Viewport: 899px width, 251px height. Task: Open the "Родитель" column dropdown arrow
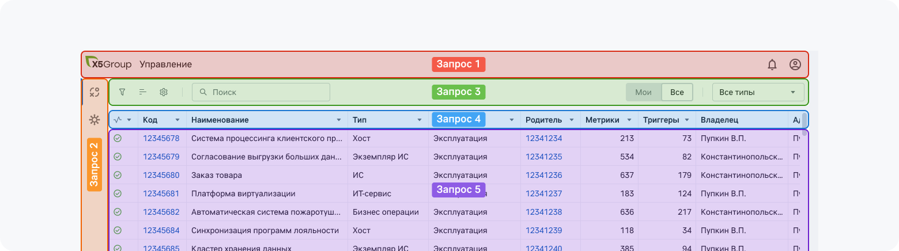click(x=572, y=120)
